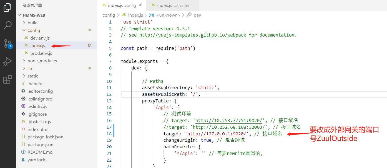Viewport: 387px width, 168px height.
Task: Open the .eslintrc.js file
Action: pos(56,106)
